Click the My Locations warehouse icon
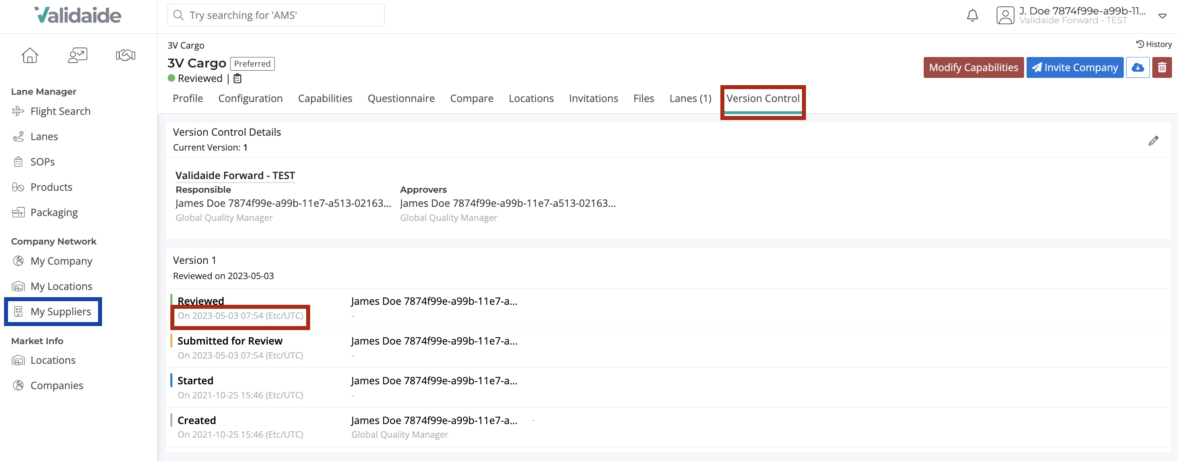1178x461 pixels. click(18, 286)
